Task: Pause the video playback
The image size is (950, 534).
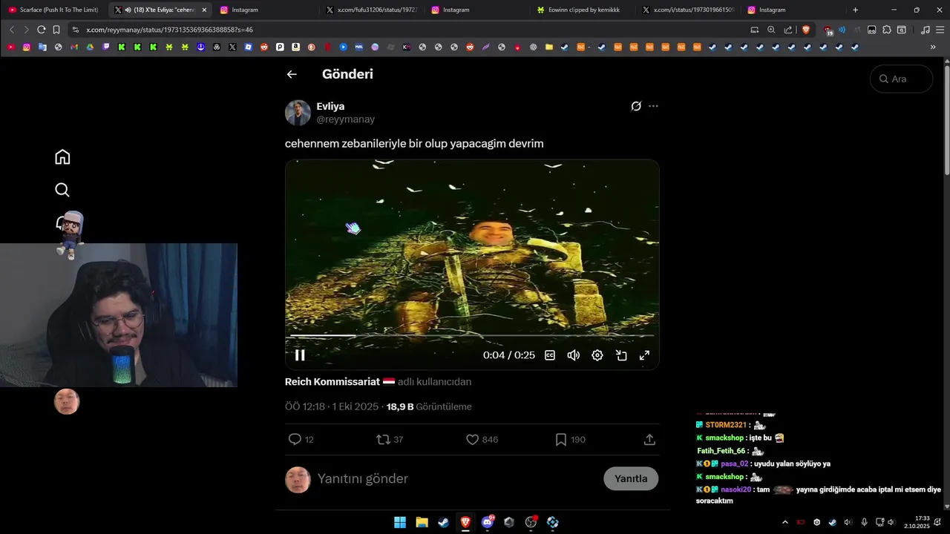Action: click(300, 355)
